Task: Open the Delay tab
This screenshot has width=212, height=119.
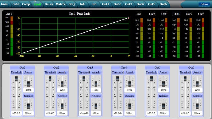Action: coord(49,4)
